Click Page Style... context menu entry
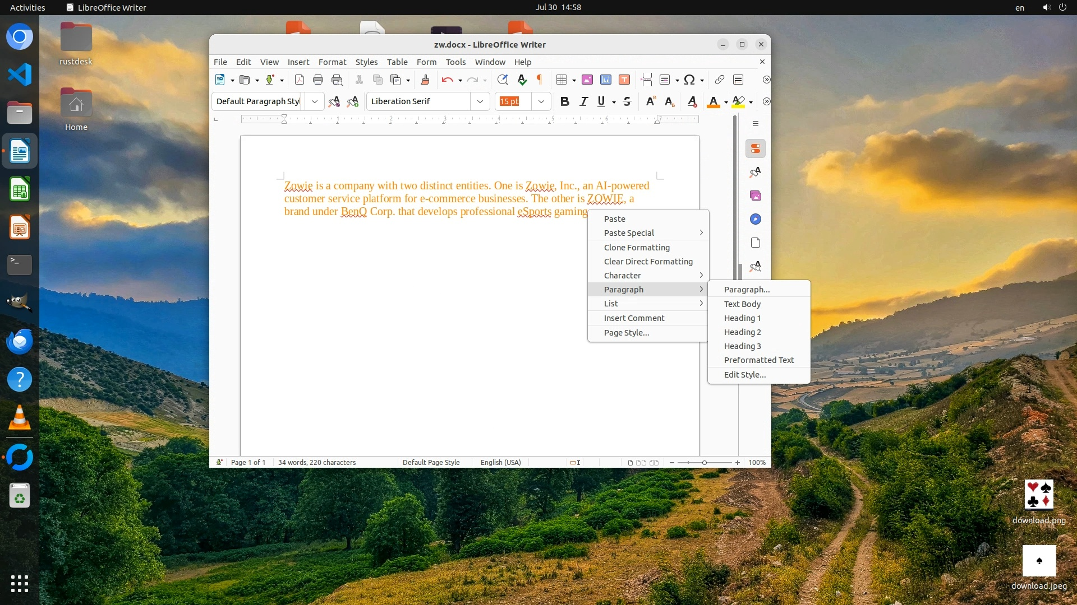This screenshot has width=1077, height=605. coord(626,332)
